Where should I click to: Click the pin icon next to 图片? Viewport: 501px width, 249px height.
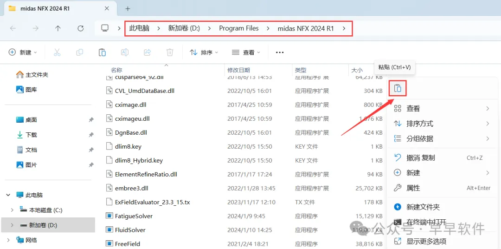tap(91, 165)
